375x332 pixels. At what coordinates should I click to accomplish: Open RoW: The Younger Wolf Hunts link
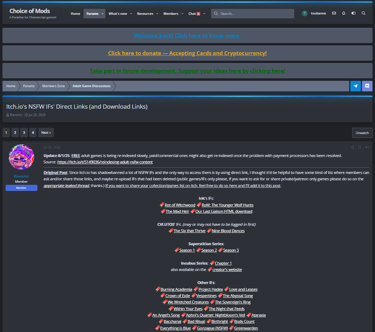point(227,205)
